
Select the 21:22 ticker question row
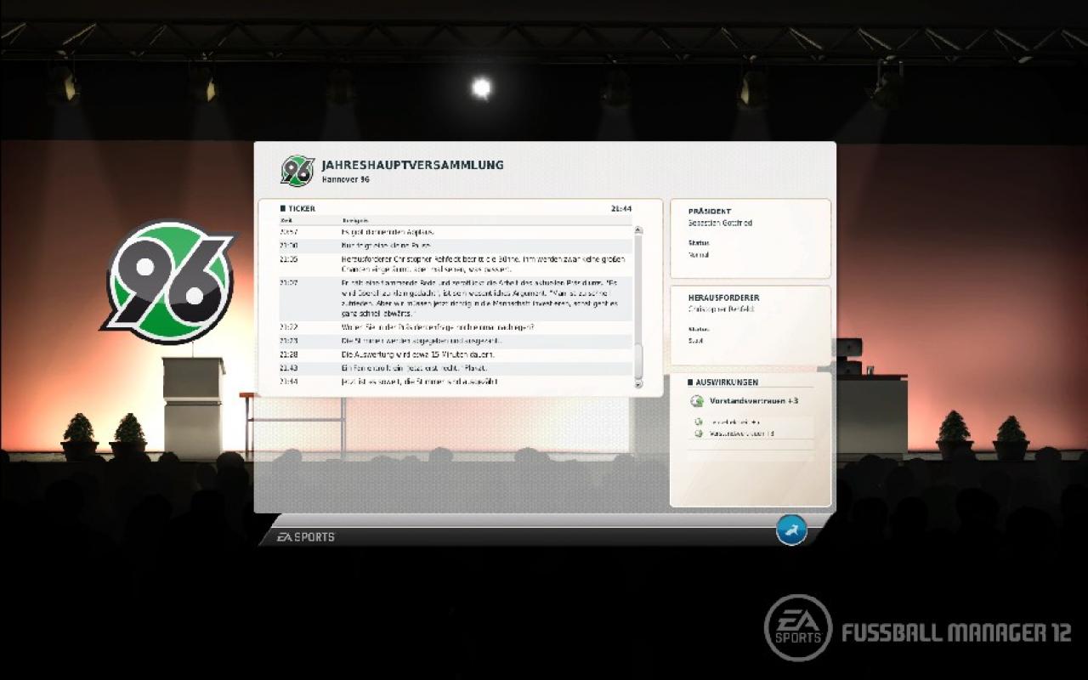point(456,327)
